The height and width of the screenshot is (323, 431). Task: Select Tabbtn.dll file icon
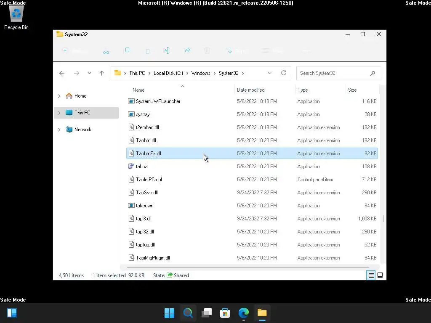tap(131, 140)
